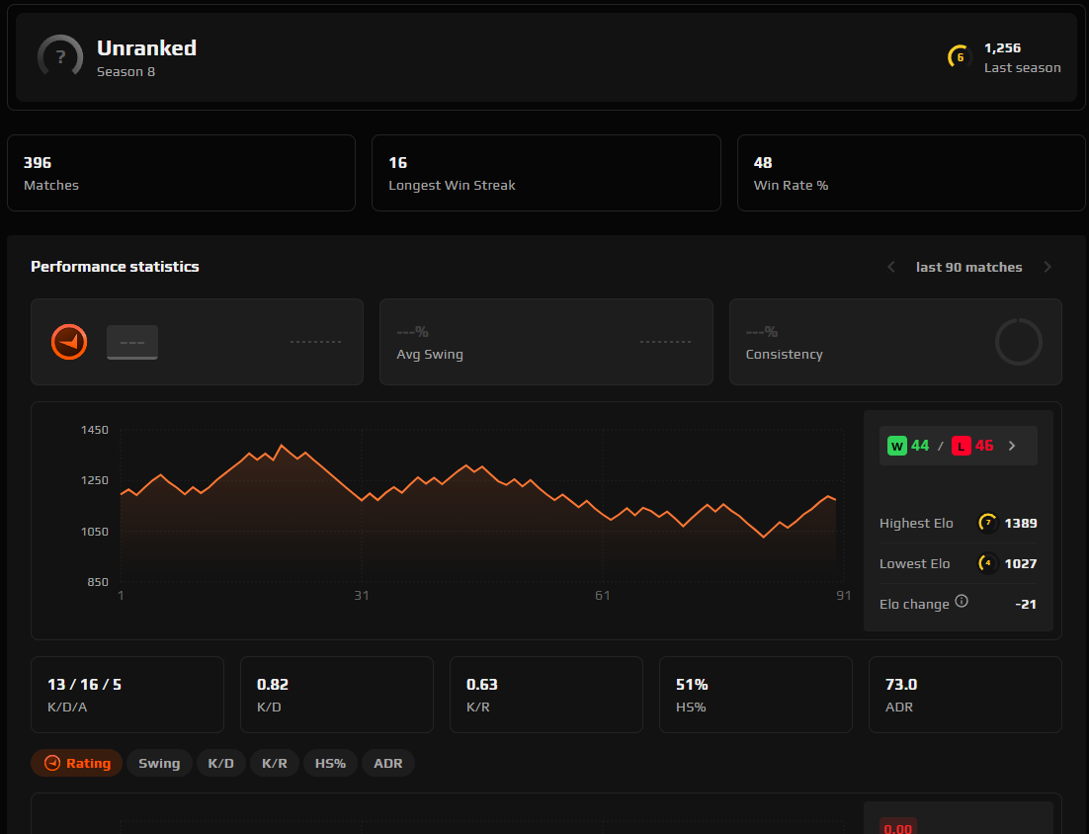Screen dimensions: 1089x834
Task: Click the '---' rating placeholder box
Action: [132, 342]
